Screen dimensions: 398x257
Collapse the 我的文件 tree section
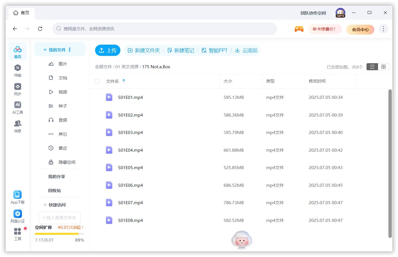(x=45, y=50)
